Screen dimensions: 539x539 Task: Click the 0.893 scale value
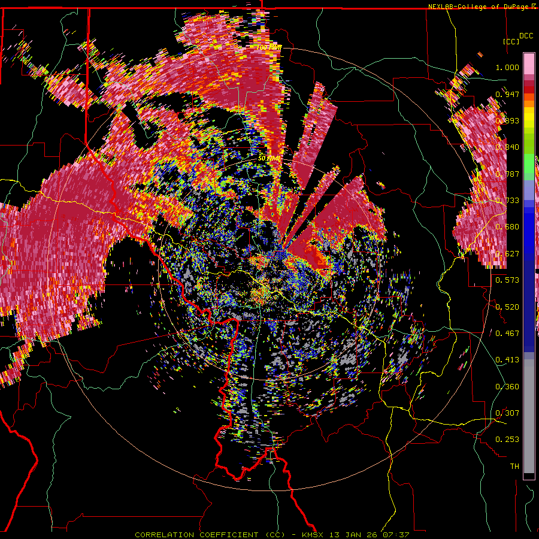pos(507,120)
